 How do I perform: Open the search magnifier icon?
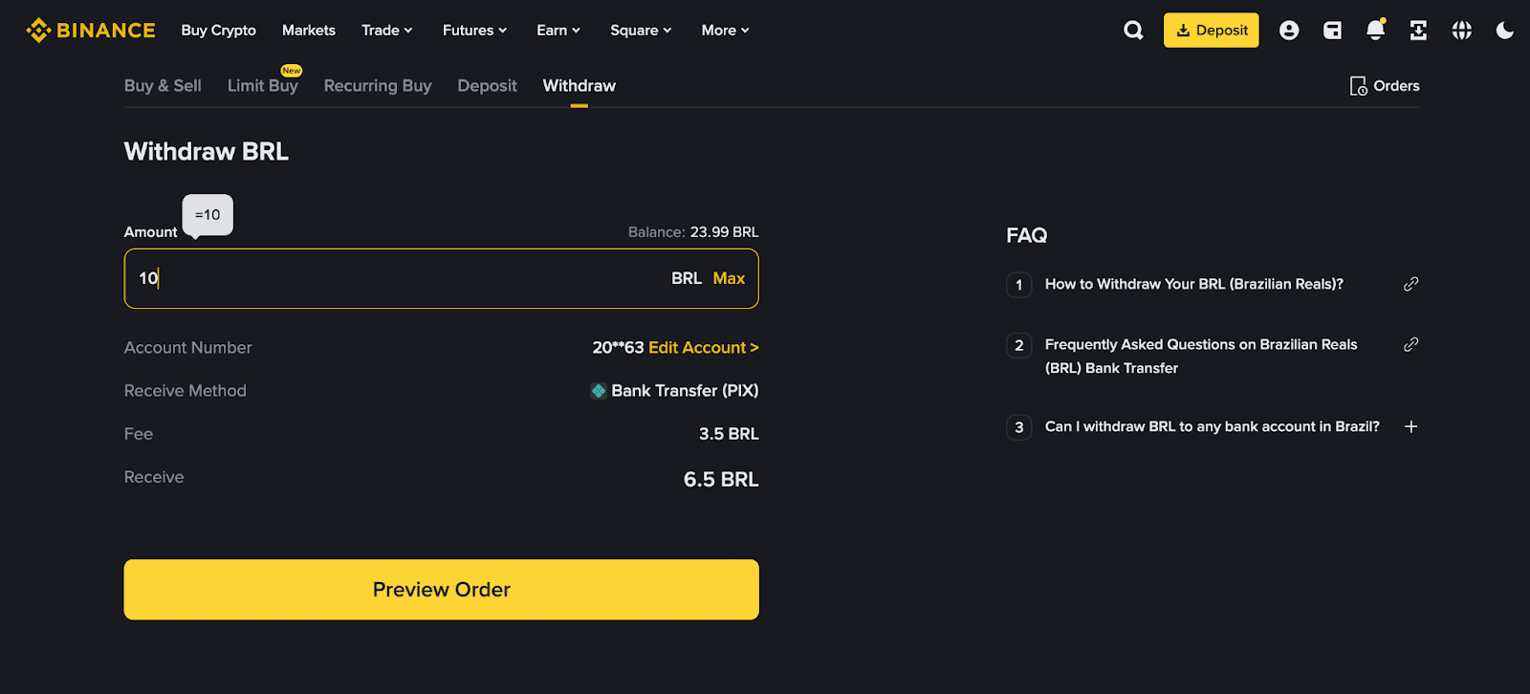coord(1133,31)
